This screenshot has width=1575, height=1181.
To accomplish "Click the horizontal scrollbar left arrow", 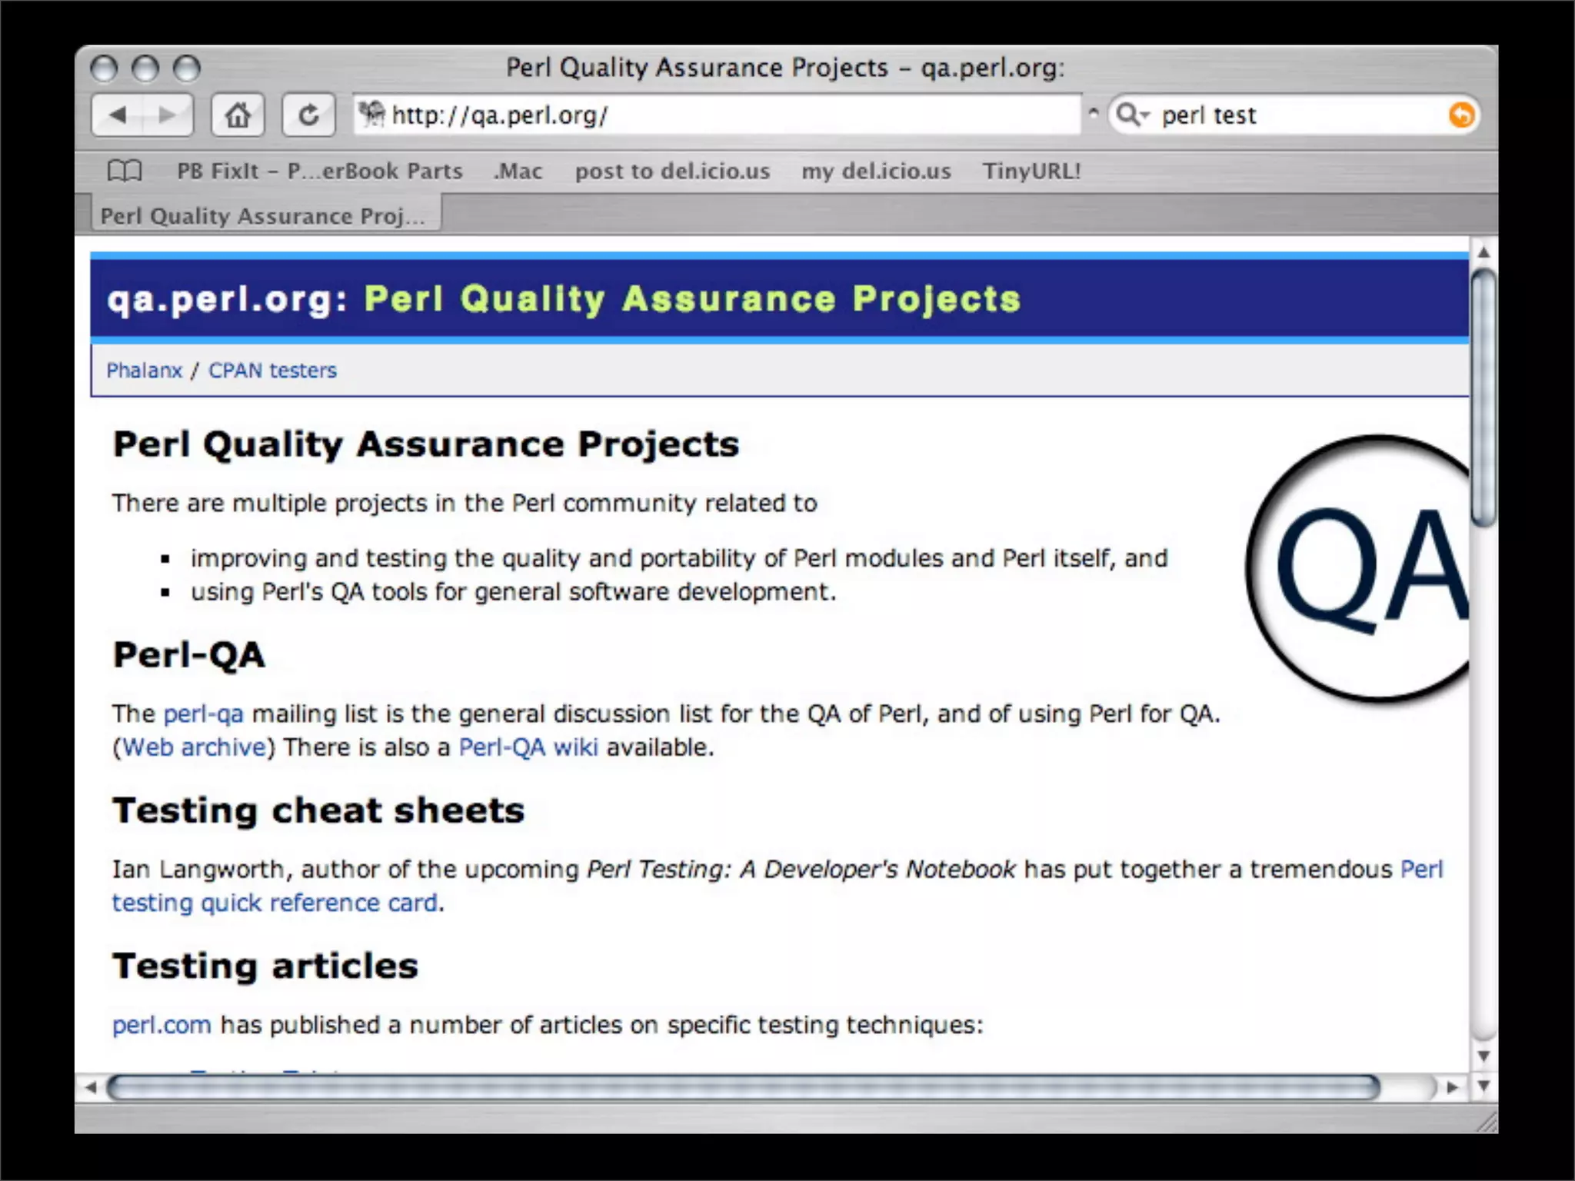I will pos(91,1087).
